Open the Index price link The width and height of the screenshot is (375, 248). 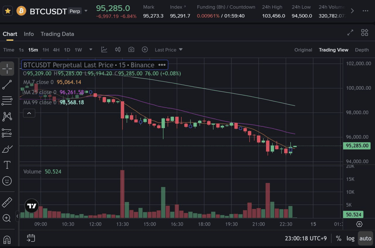pos(178,7)
